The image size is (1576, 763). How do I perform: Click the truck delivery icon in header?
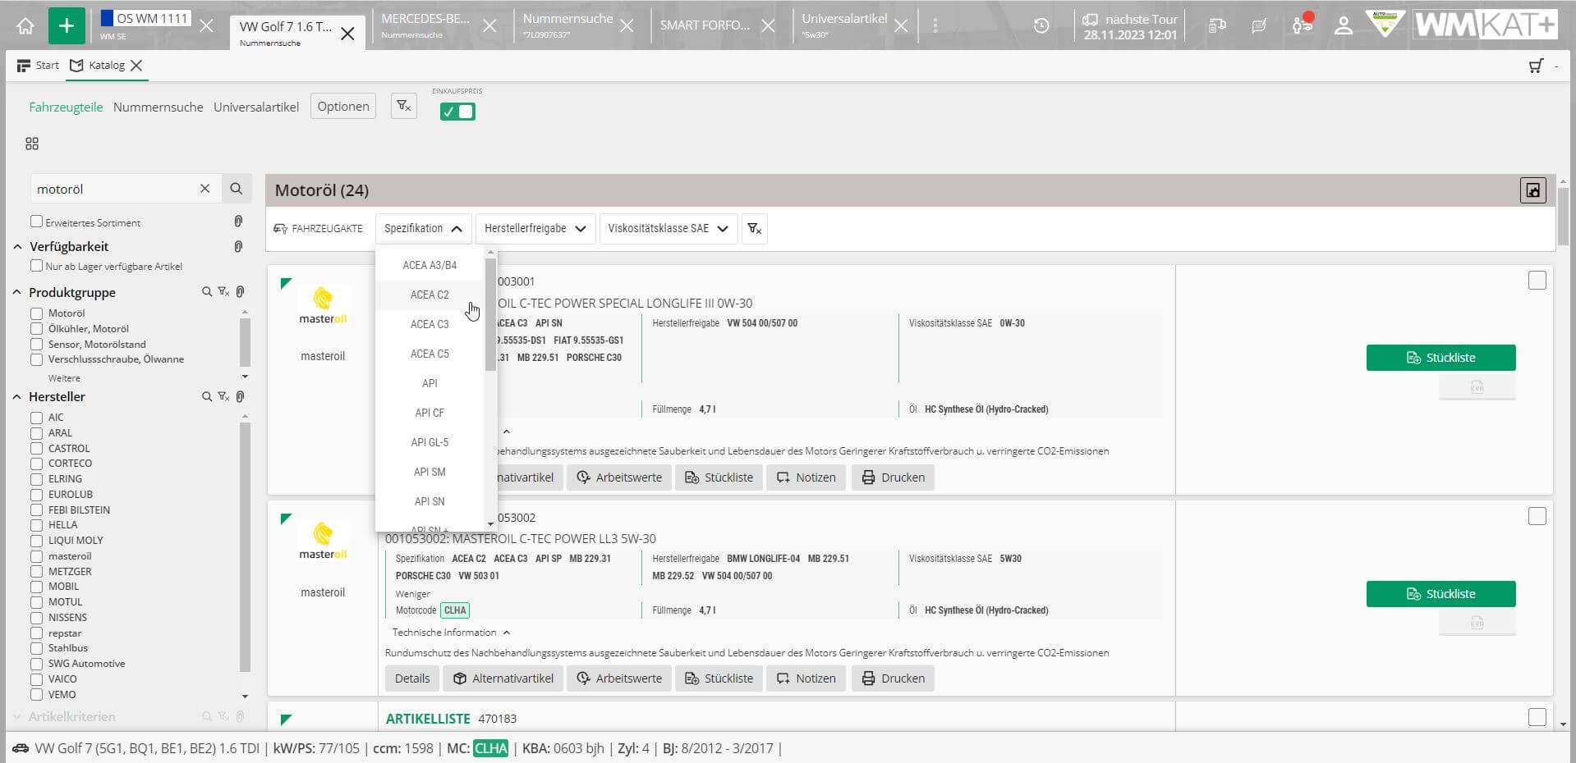(x=1217, y=25)
